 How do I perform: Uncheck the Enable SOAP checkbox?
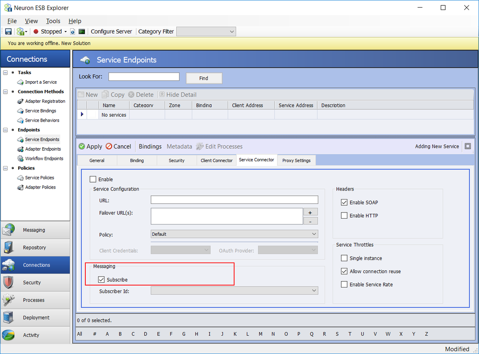344,202
